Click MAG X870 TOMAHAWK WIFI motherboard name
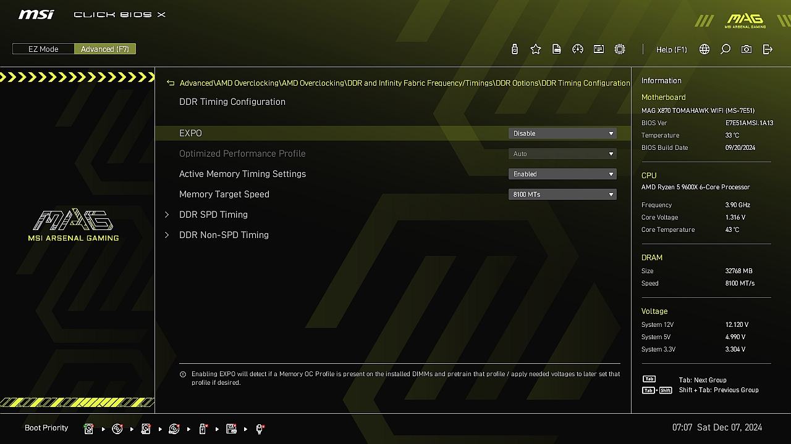This screenshot has height=444, width=791. coord(698,110)
